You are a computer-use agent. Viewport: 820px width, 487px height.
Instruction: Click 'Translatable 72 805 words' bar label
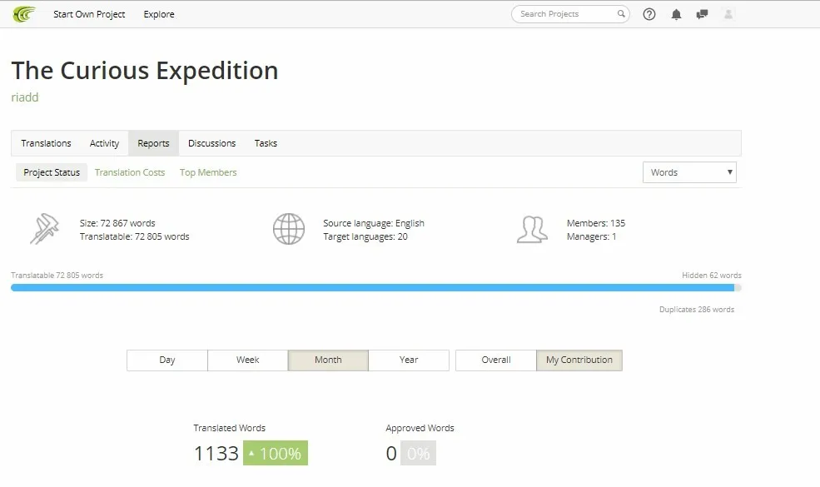57,276
